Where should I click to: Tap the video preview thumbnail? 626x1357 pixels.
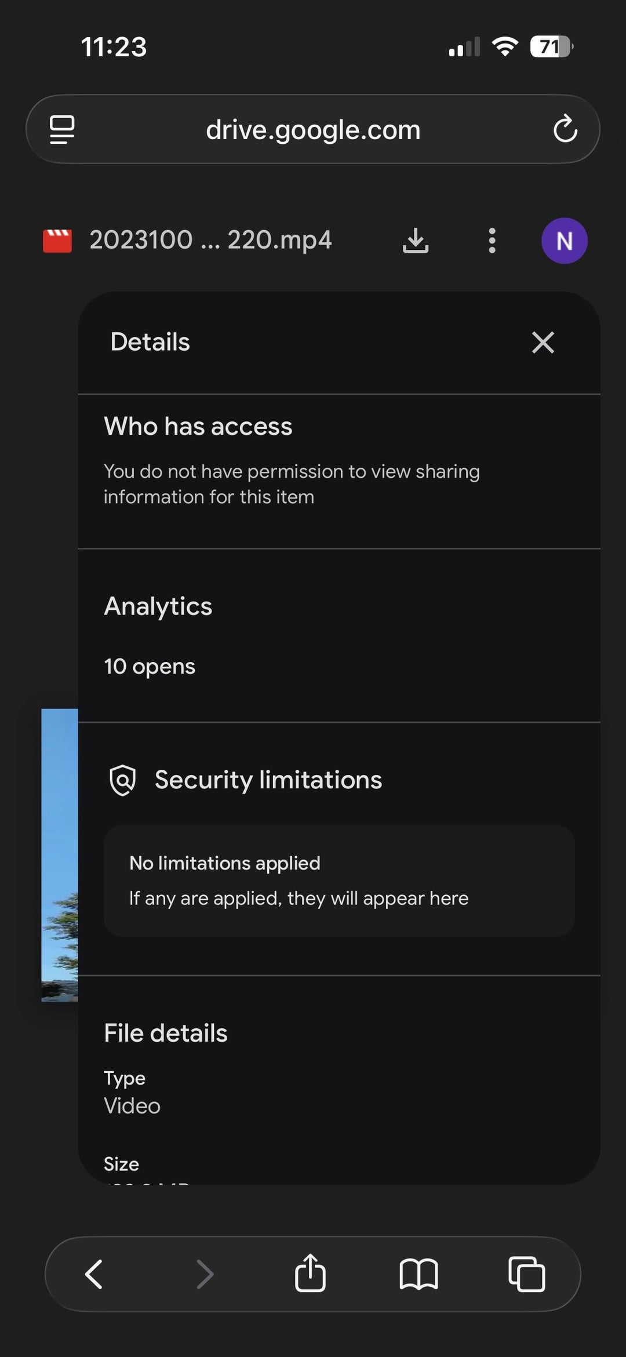point(60,854)
